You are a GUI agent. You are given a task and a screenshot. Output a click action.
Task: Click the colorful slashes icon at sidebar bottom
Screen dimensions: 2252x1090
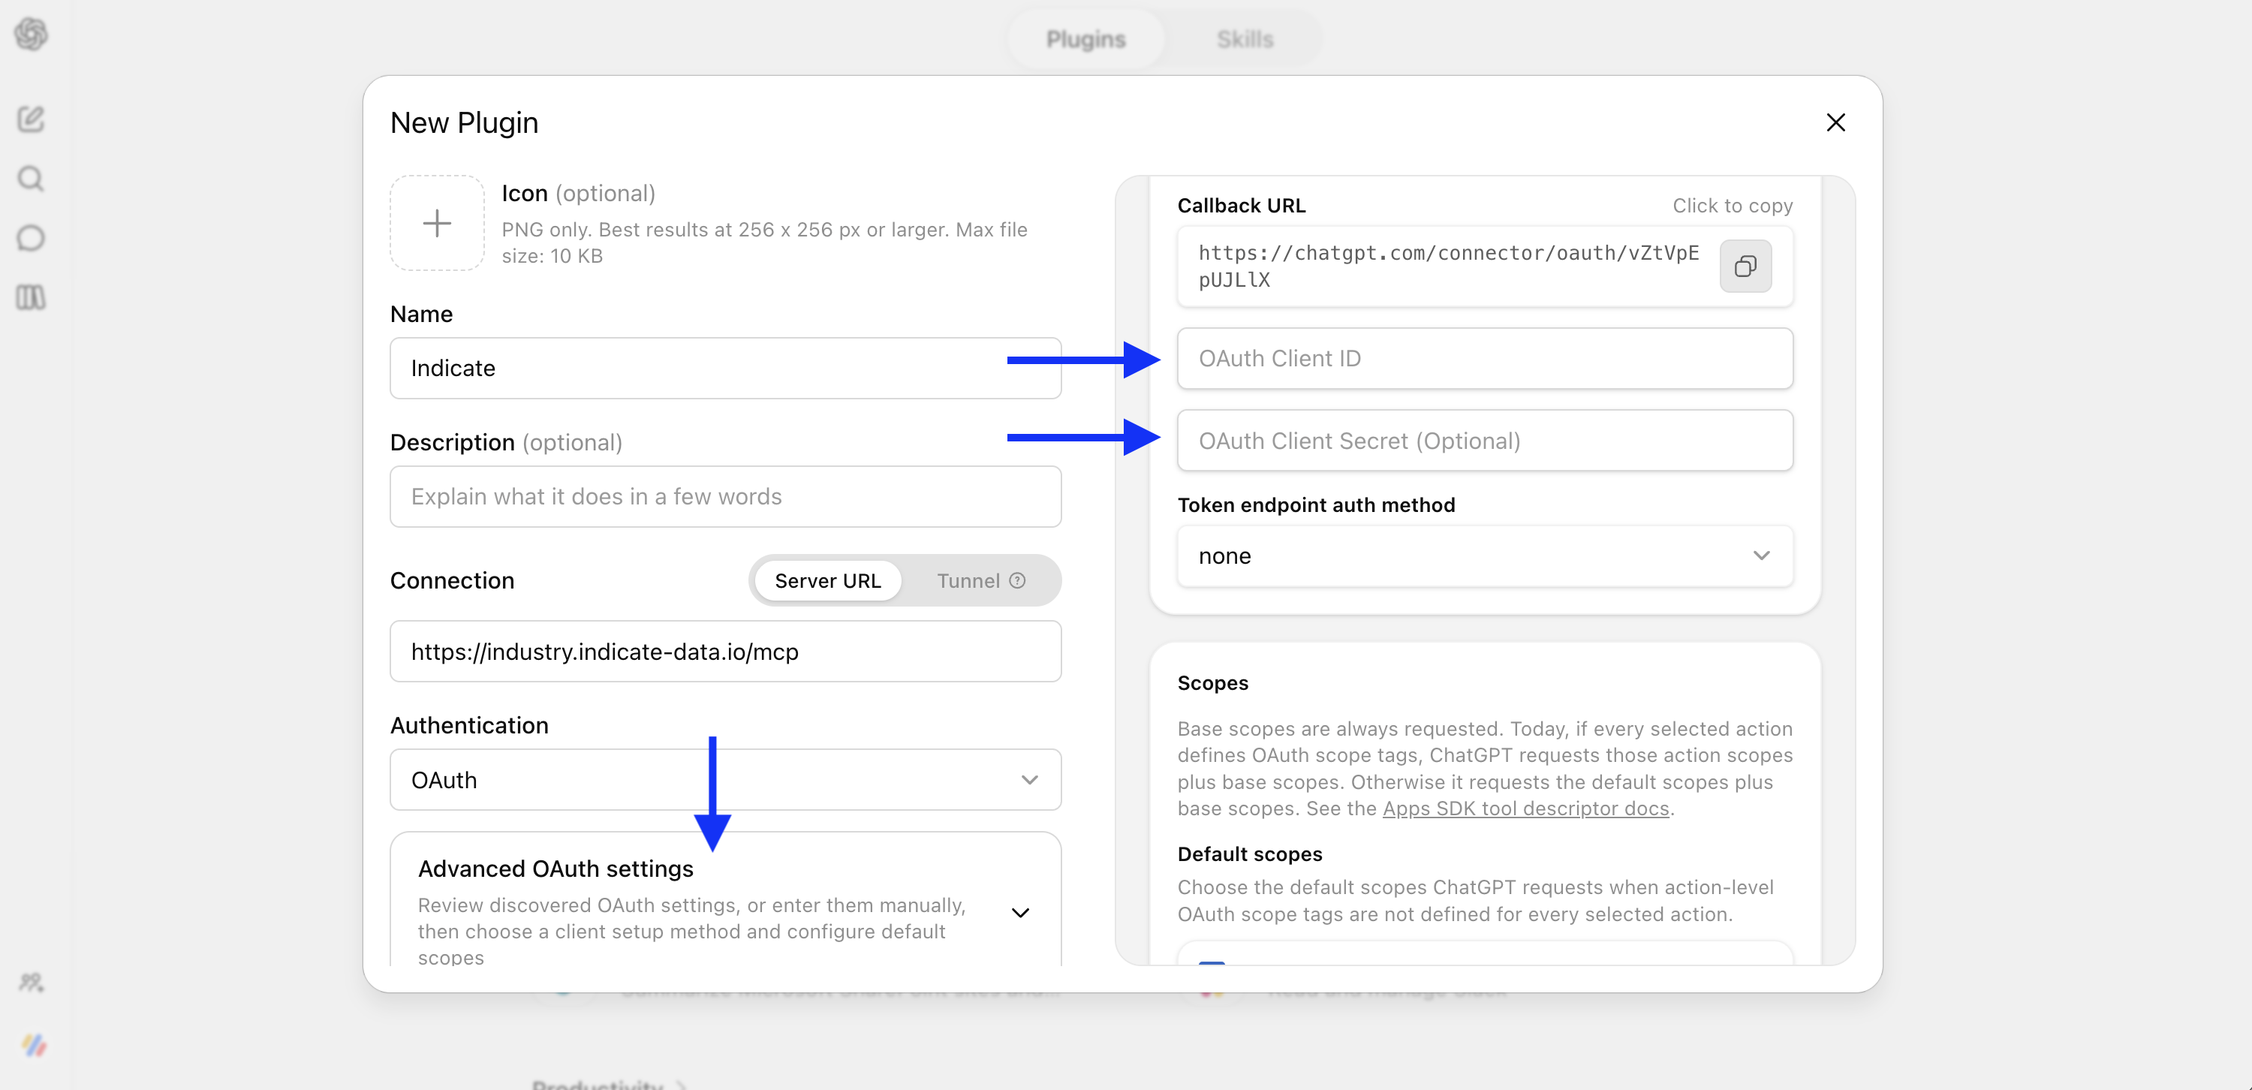(33, 1044)
